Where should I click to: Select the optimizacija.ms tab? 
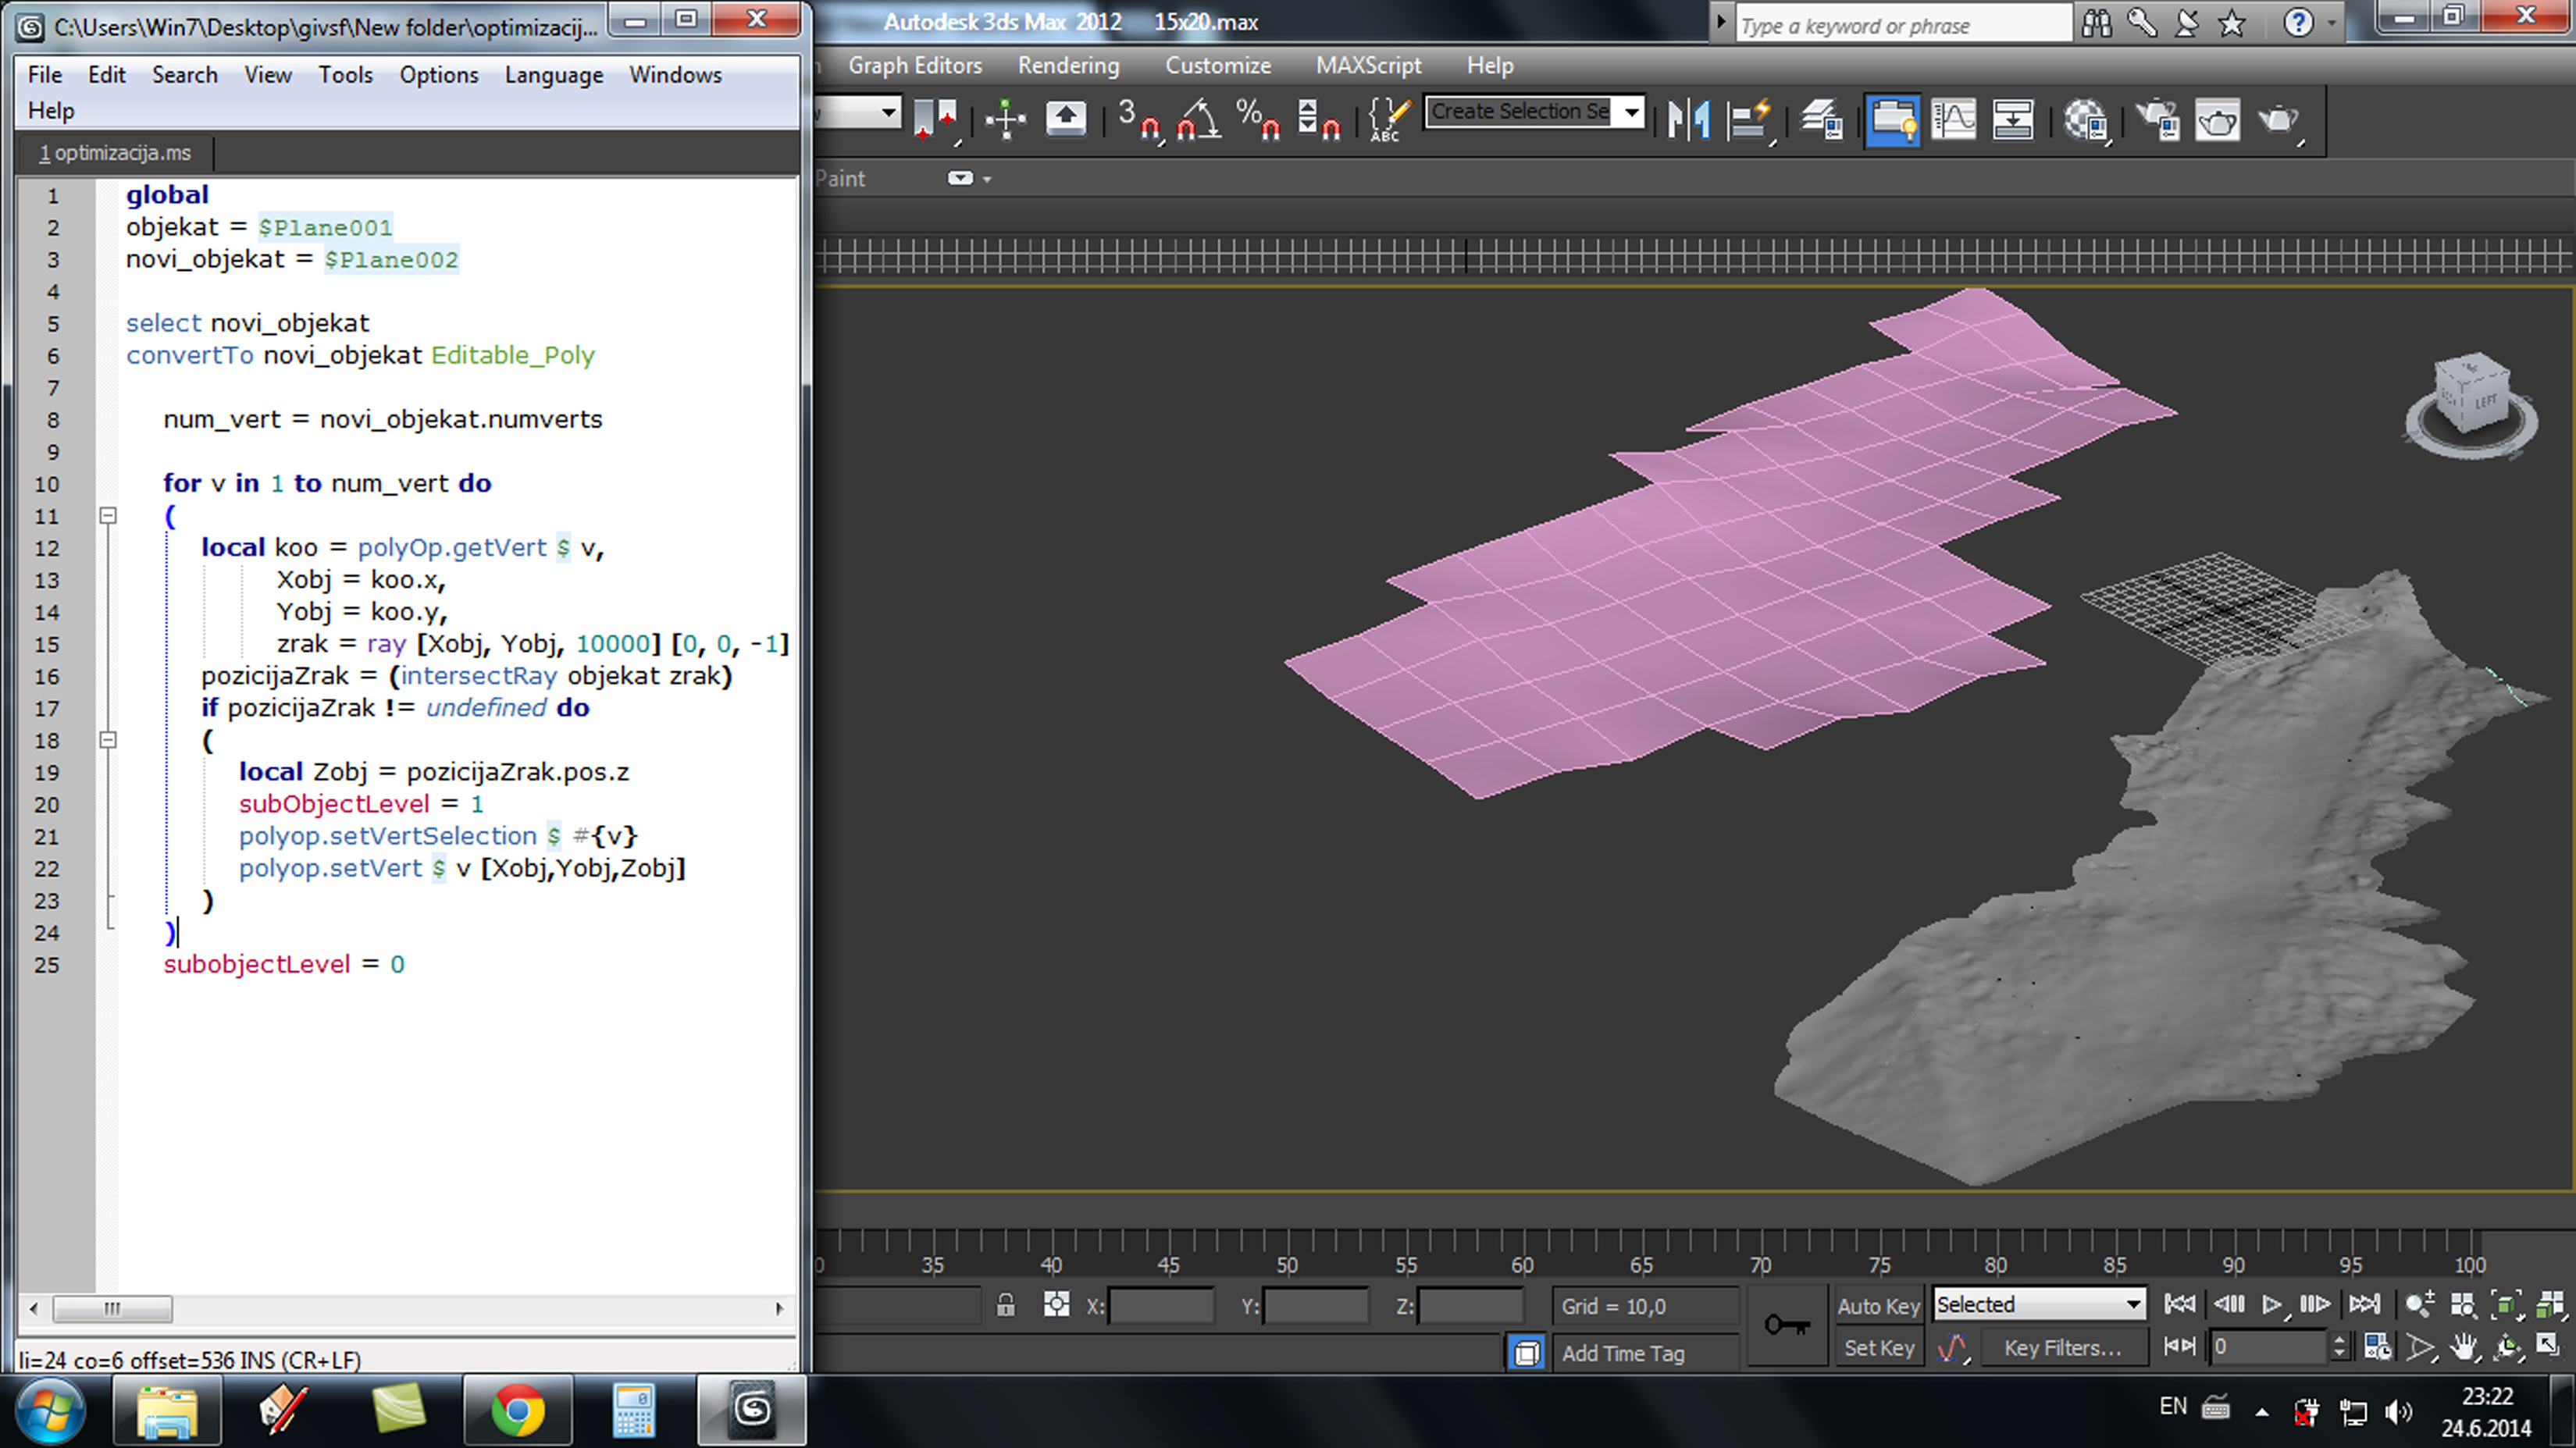pyautogui.click(x=115, y=153)
